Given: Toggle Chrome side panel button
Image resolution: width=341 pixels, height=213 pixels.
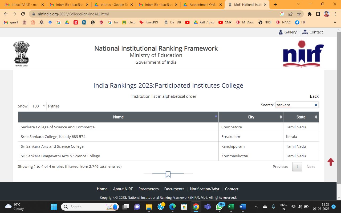Looking at the screenshot, I should pyautogui.click(x=318, y=14).
